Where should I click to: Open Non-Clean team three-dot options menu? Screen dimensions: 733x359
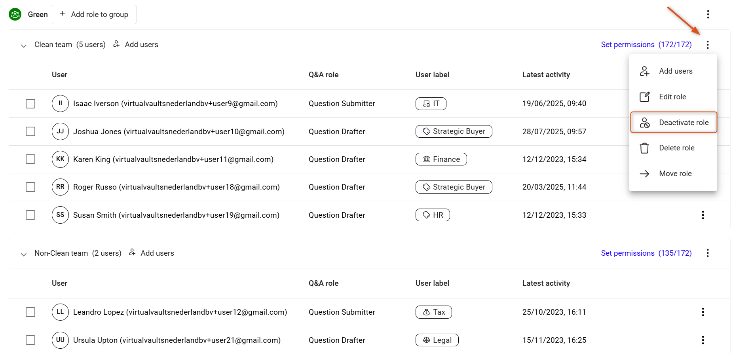[x=707, y=253]
